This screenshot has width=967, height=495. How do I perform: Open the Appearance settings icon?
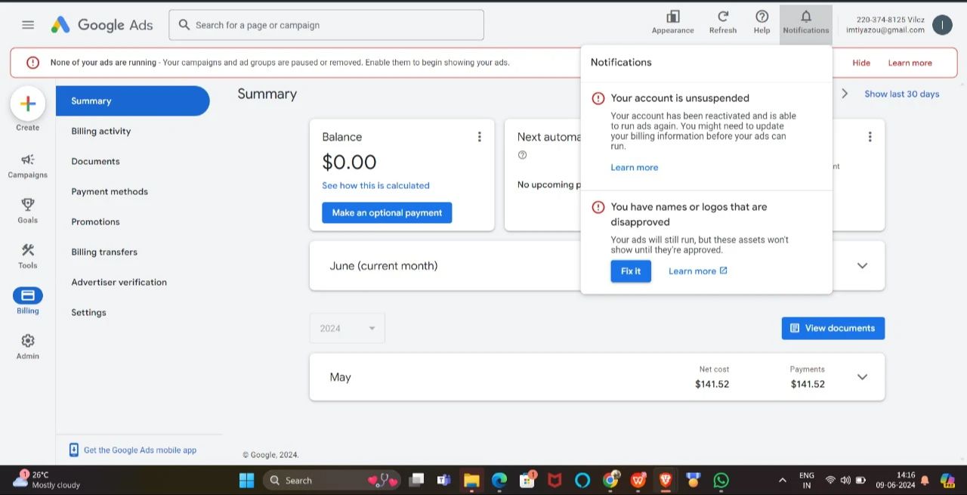click(x=672, y=22)
